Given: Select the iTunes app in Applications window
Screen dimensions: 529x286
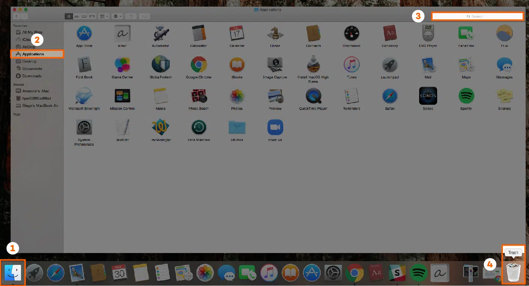Looking at the screenshot, I should click(x=352, y=65).
